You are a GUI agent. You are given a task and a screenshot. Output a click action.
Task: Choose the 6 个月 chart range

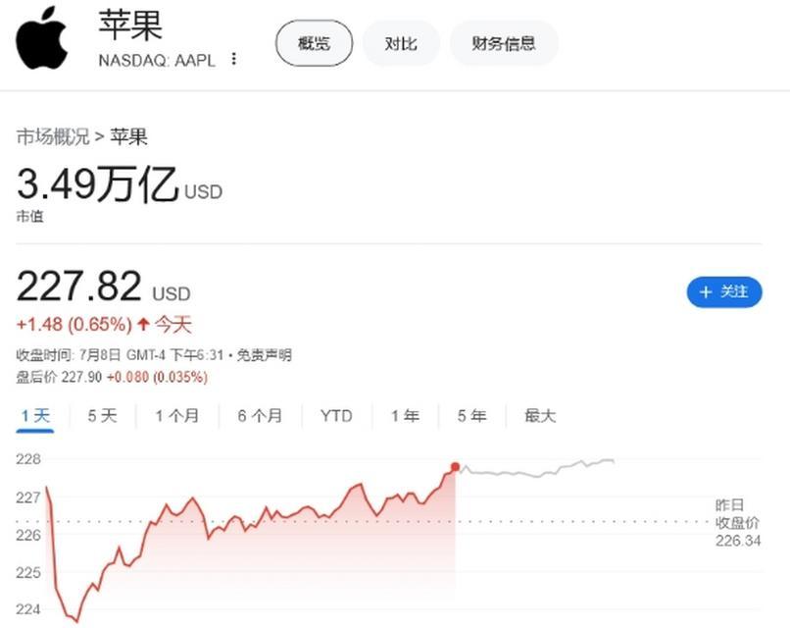point(260,416)
